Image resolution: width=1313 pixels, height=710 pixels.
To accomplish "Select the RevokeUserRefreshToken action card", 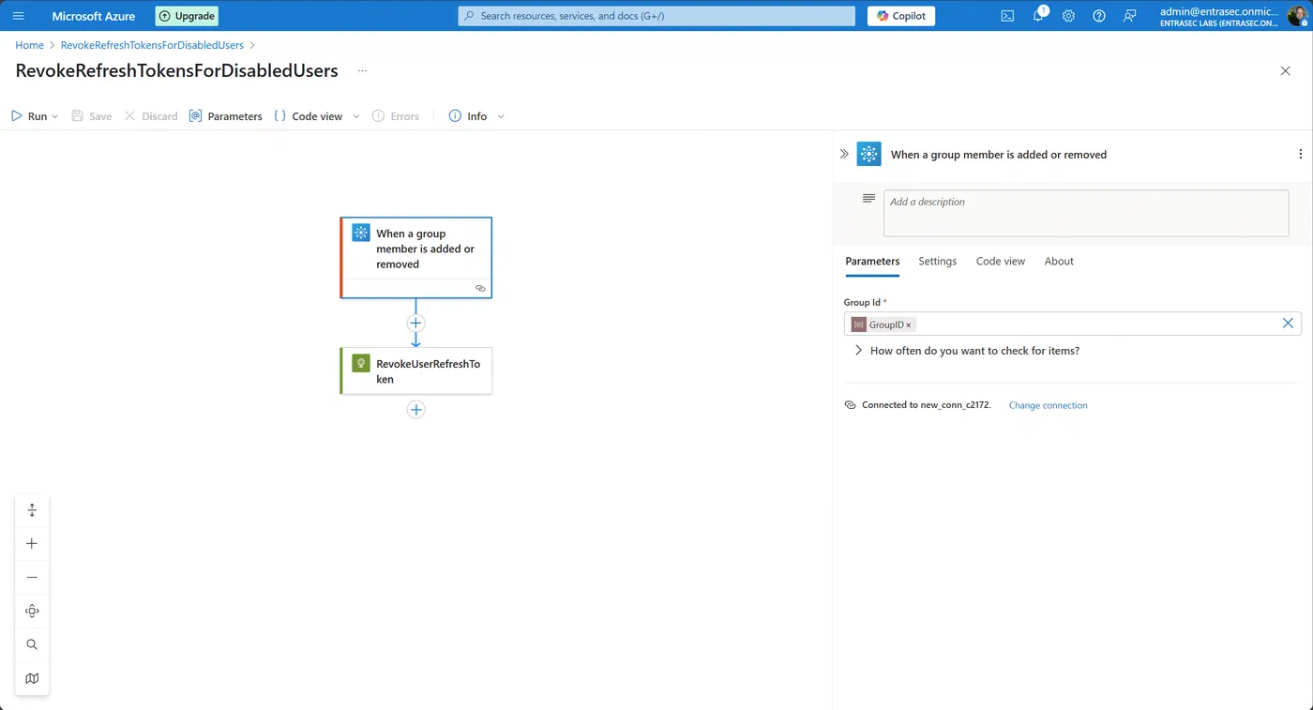I will [x=416, y=370].
